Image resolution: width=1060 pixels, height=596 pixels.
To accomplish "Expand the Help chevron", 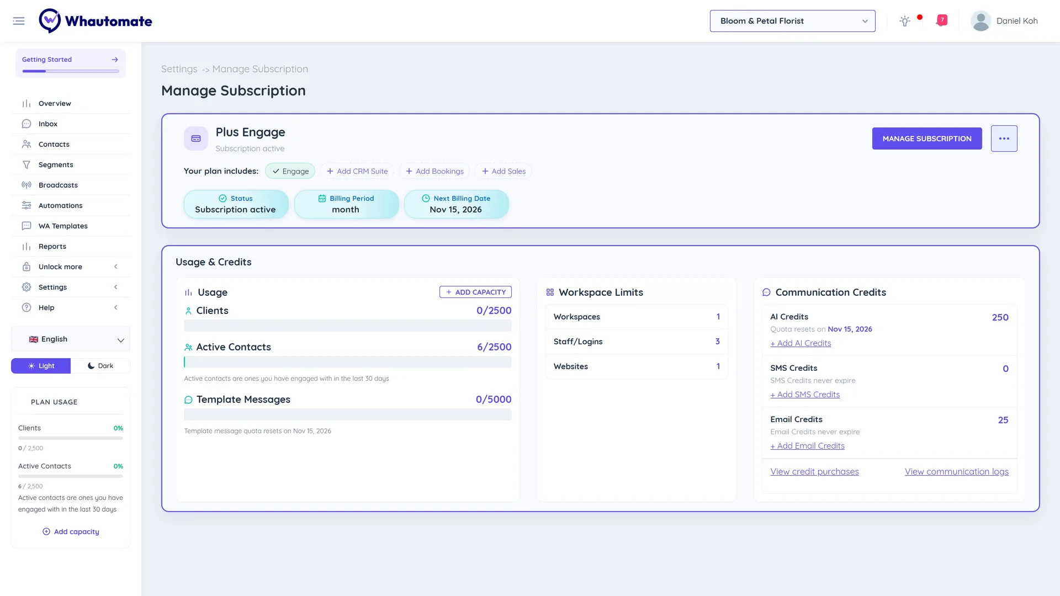I will click(x=116, y=308).
